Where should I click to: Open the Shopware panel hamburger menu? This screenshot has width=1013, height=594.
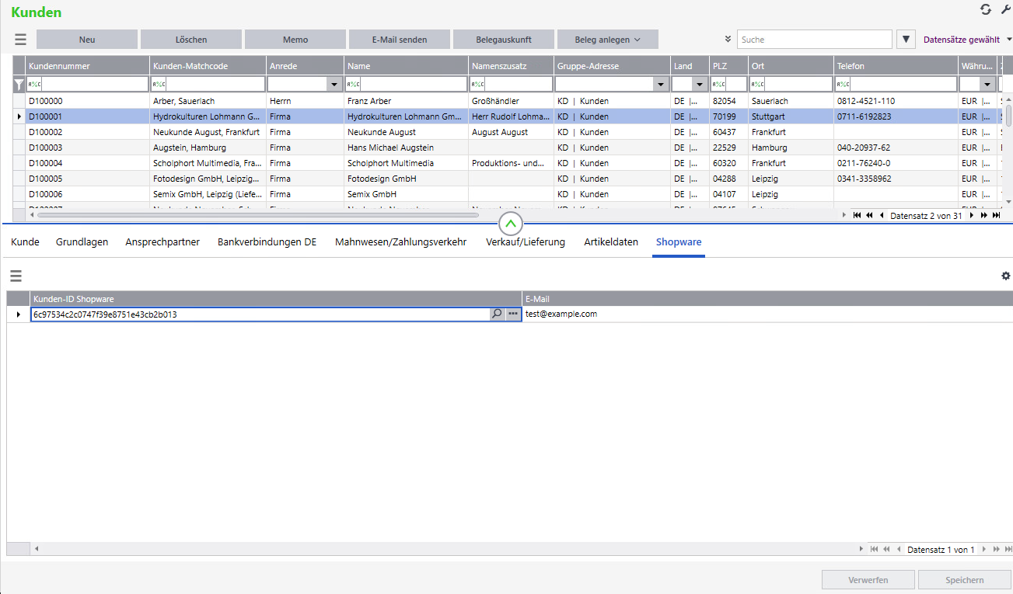[16, 276]
